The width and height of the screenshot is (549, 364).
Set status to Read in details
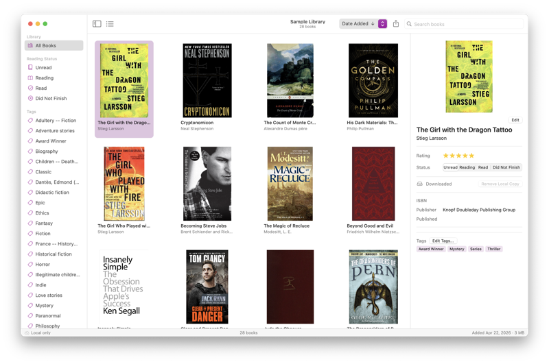pyautogui.click(x=483, y=167)
